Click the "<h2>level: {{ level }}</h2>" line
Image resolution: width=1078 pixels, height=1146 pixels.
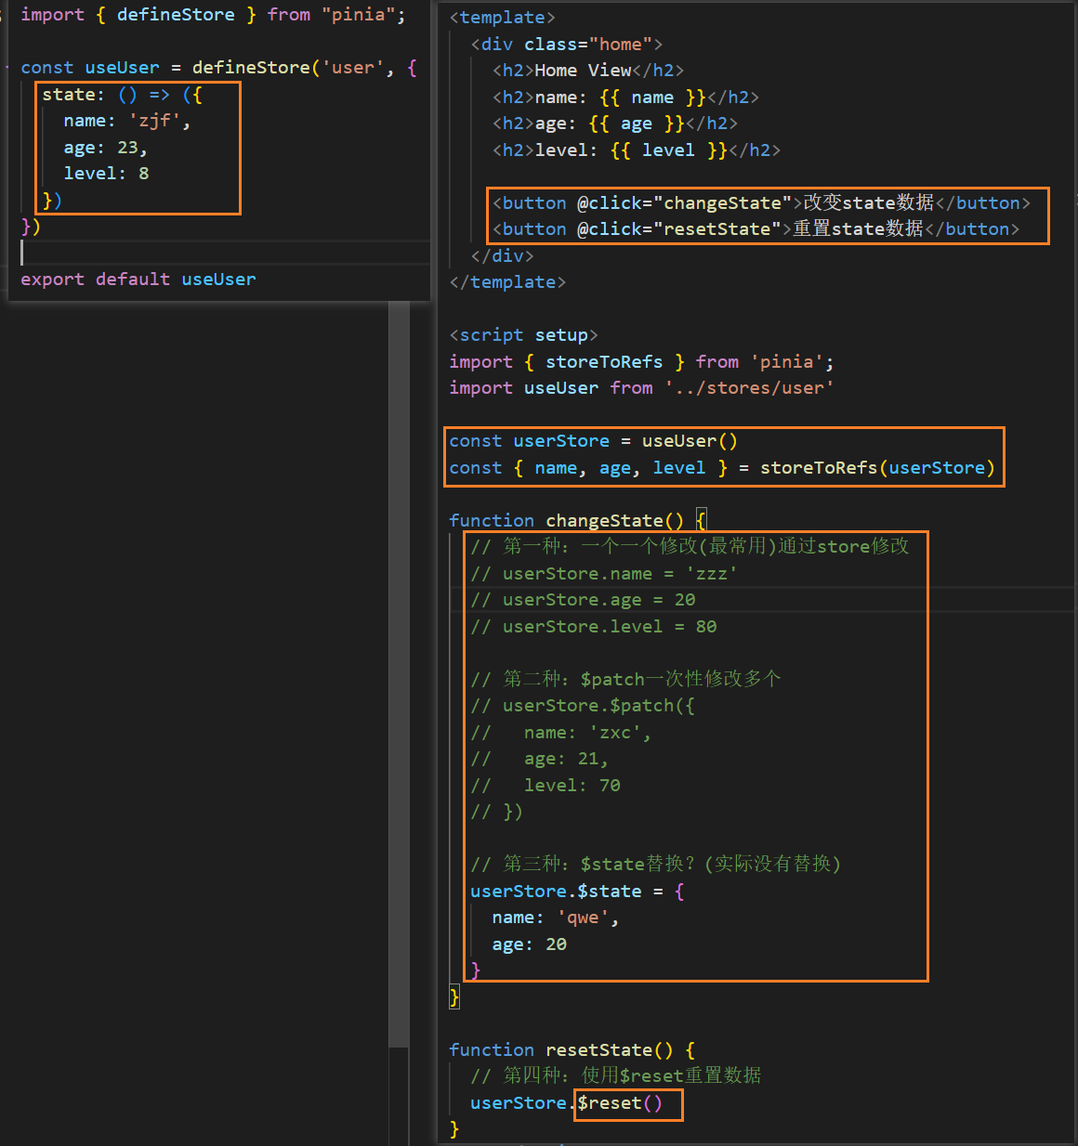[637, 150]
